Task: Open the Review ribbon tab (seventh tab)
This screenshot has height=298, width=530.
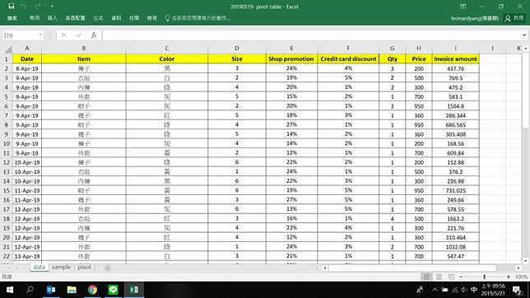Action: 134,18
